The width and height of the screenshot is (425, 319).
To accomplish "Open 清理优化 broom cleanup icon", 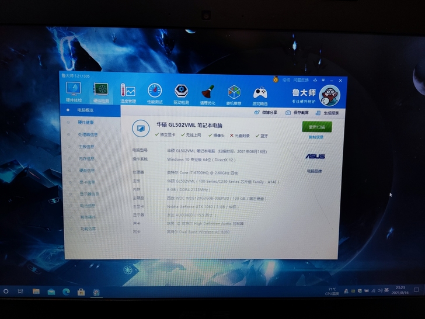I will [207, 95].
